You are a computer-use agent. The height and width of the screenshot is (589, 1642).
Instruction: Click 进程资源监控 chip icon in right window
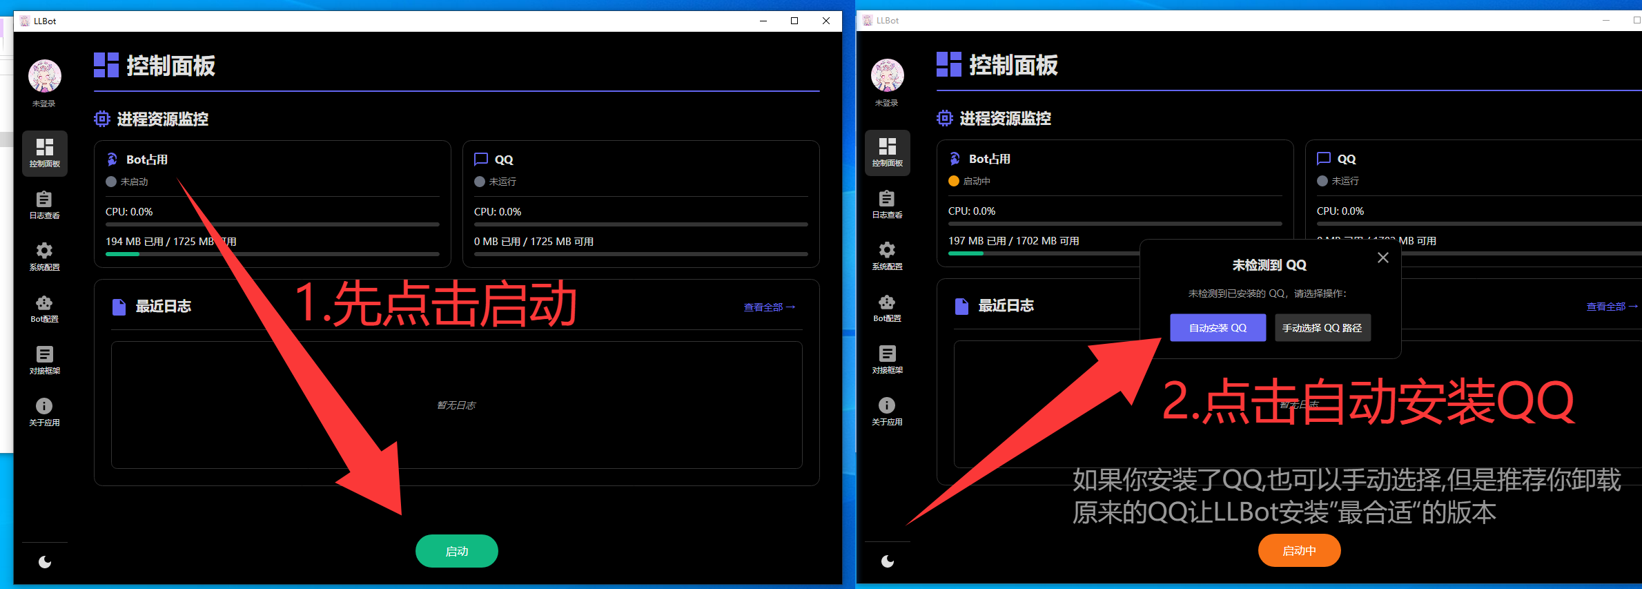point(945,118)
